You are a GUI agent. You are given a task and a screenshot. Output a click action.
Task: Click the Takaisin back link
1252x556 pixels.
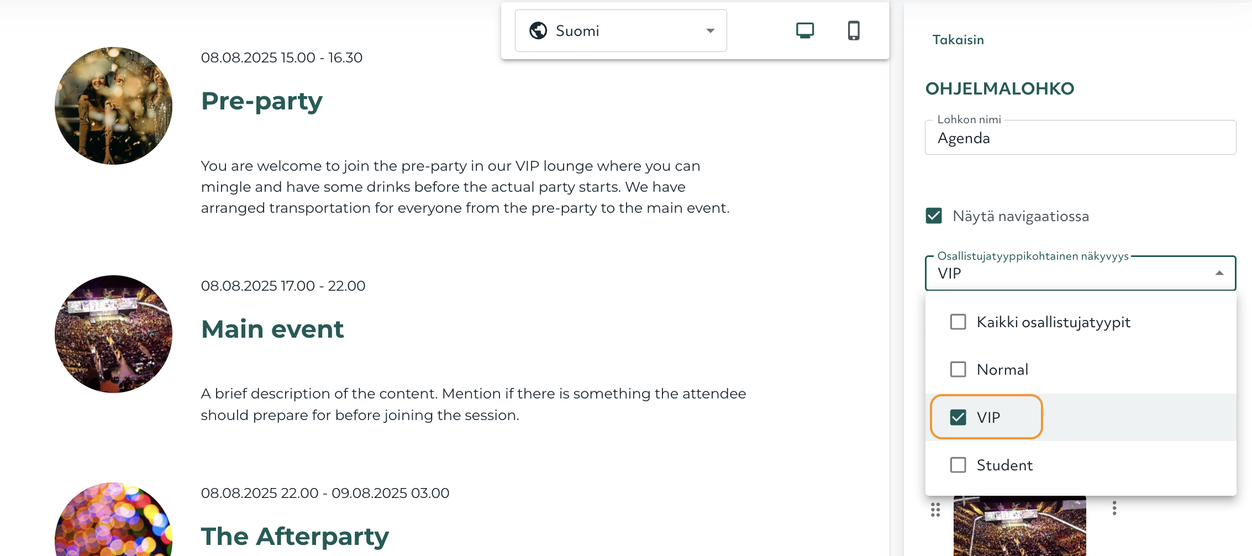coord(958,40)
